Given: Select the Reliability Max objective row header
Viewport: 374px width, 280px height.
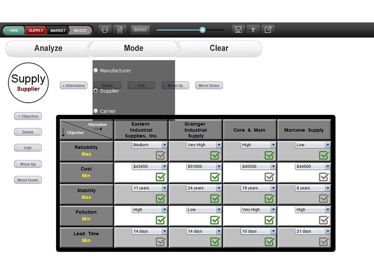Looking at the screenshot, I should (86, 151).
